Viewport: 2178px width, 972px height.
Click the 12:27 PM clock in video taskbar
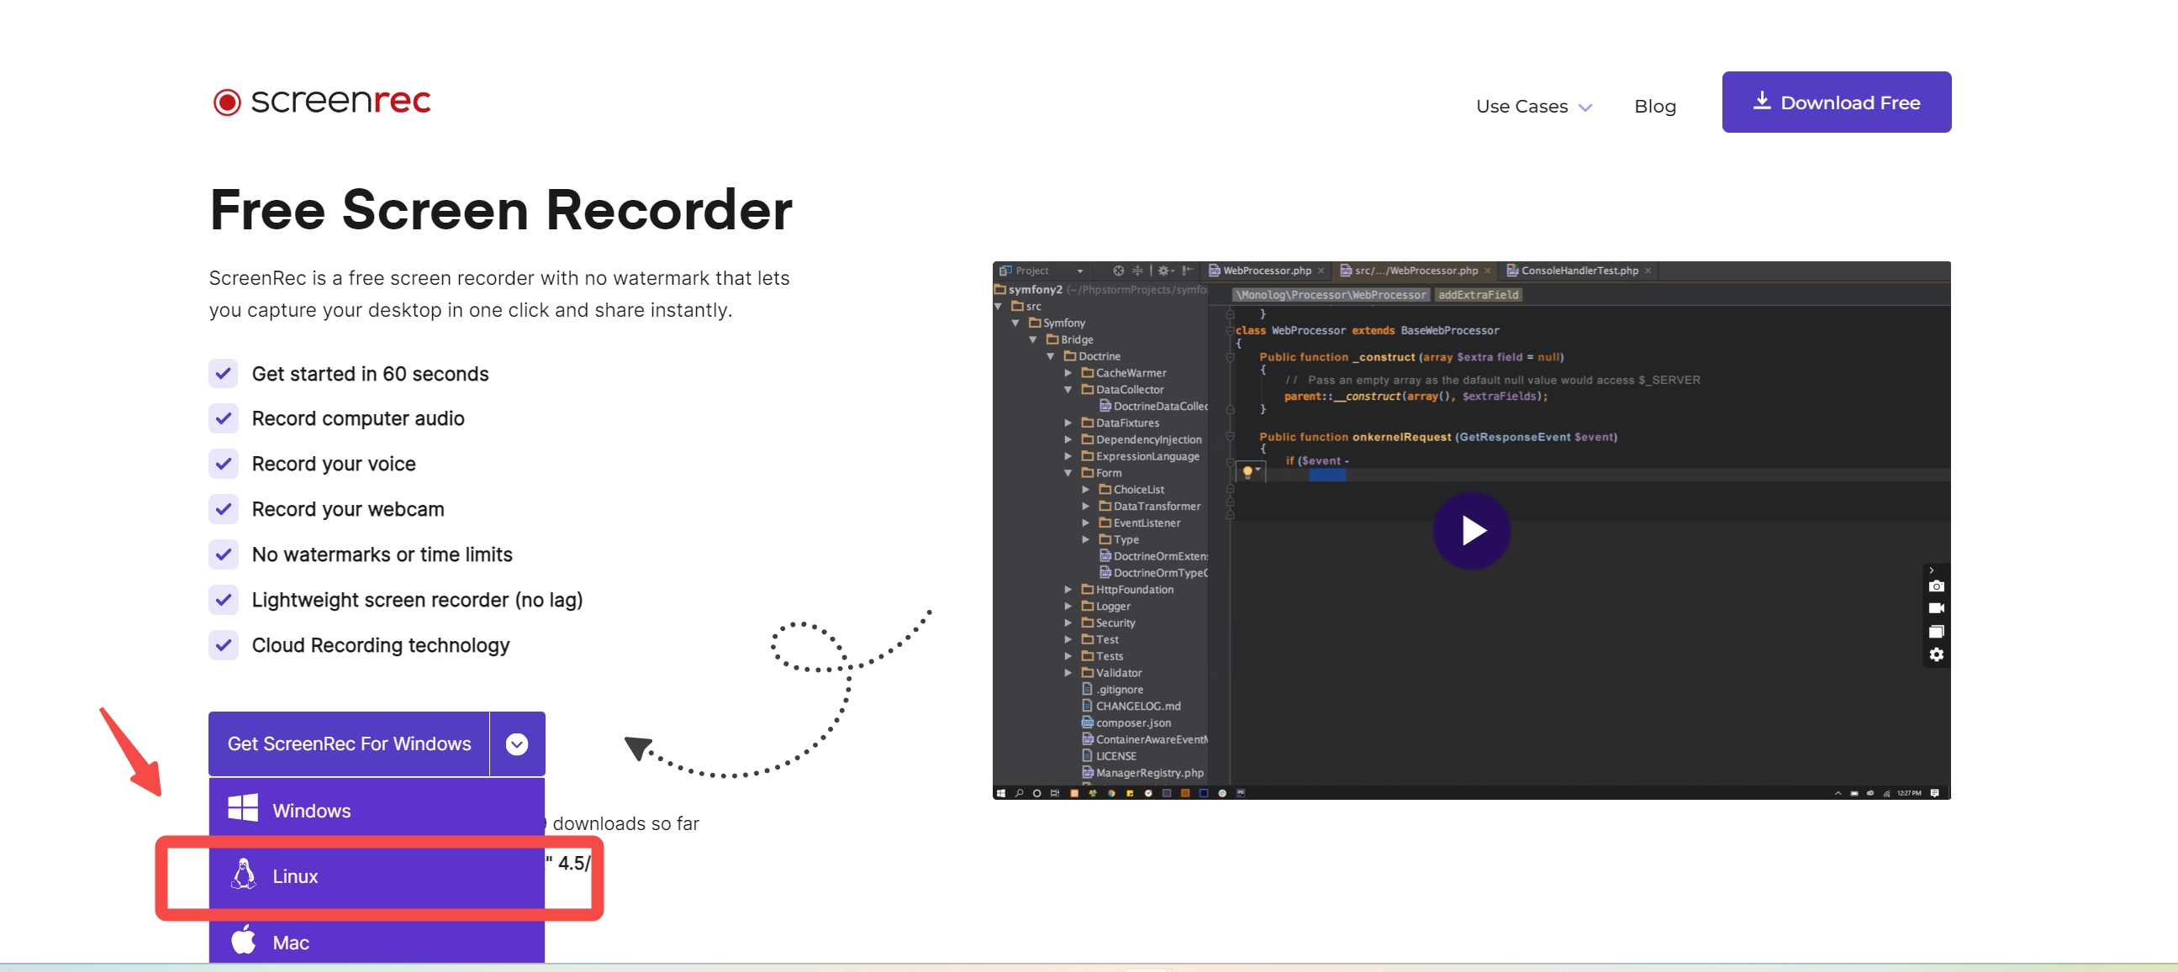click(x=1908, y=794)
